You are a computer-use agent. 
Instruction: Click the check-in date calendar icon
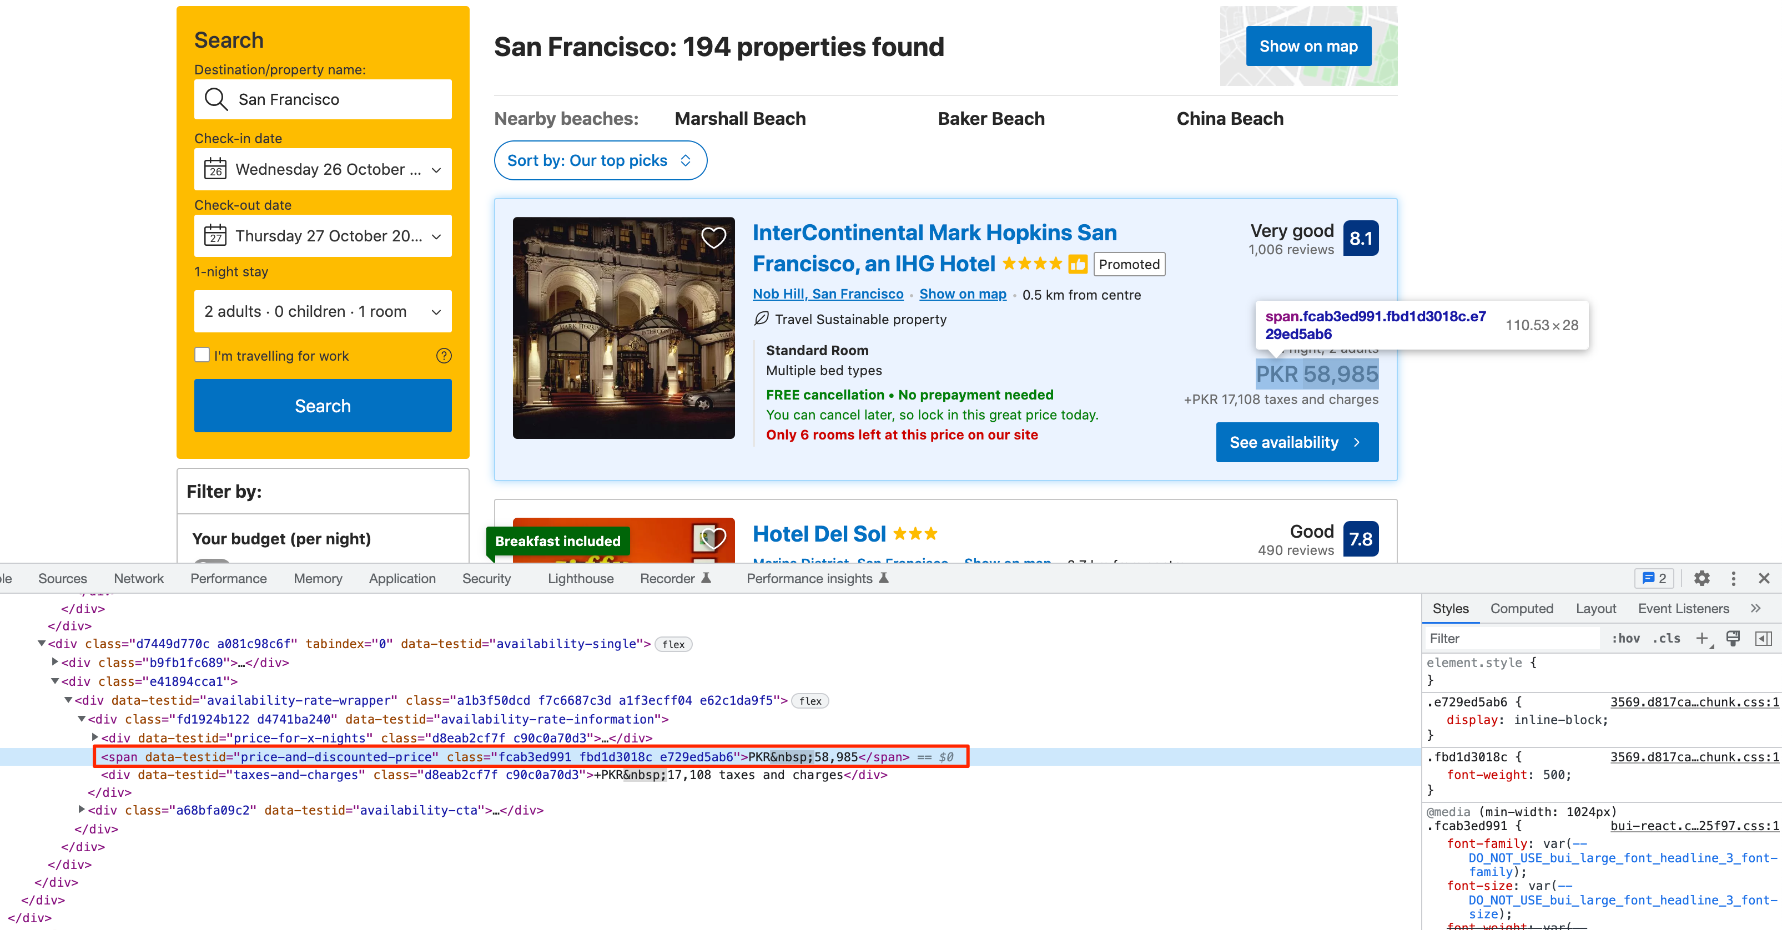point(215,169)
